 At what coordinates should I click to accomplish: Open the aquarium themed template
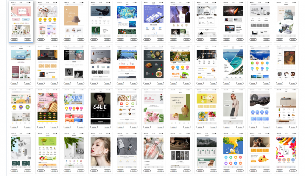[127, 18]
